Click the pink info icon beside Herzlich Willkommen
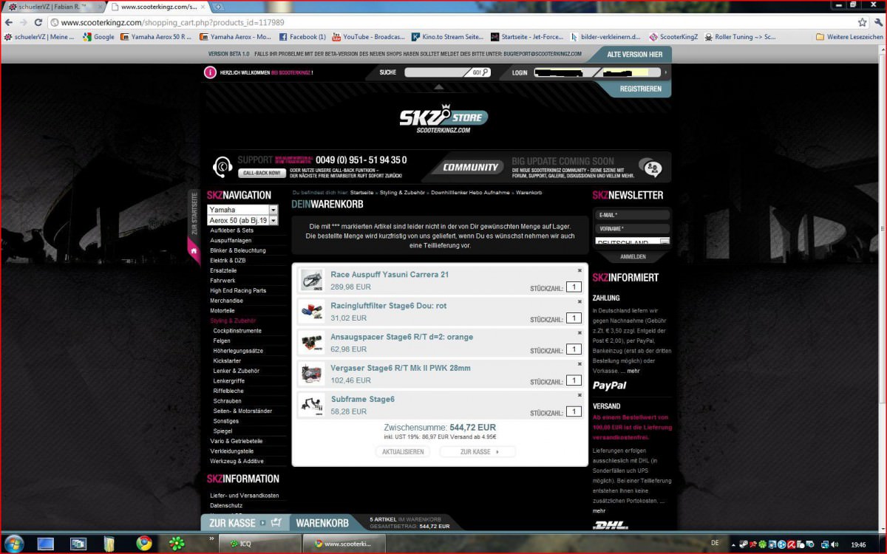887x554 pixels. coord(211,72)
